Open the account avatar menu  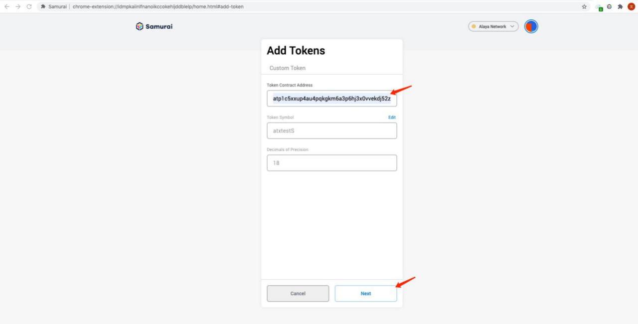[x=531, y=26]
